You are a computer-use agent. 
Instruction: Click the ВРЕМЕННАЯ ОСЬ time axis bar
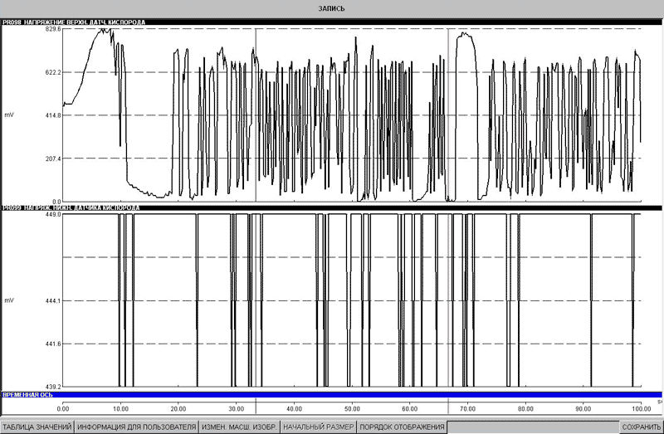pyautogui.click(x=332, y=395)
